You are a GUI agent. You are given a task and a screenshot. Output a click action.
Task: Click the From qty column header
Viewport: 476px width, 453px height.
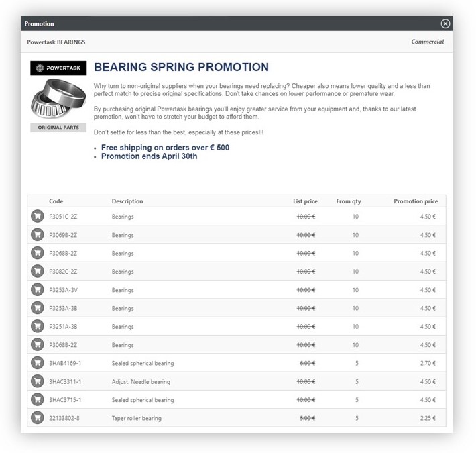(x=347, y=201)
